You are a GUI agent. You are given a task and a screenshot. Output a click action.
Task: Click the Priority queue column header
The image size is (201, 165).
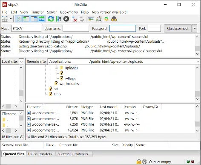point(127,145)
